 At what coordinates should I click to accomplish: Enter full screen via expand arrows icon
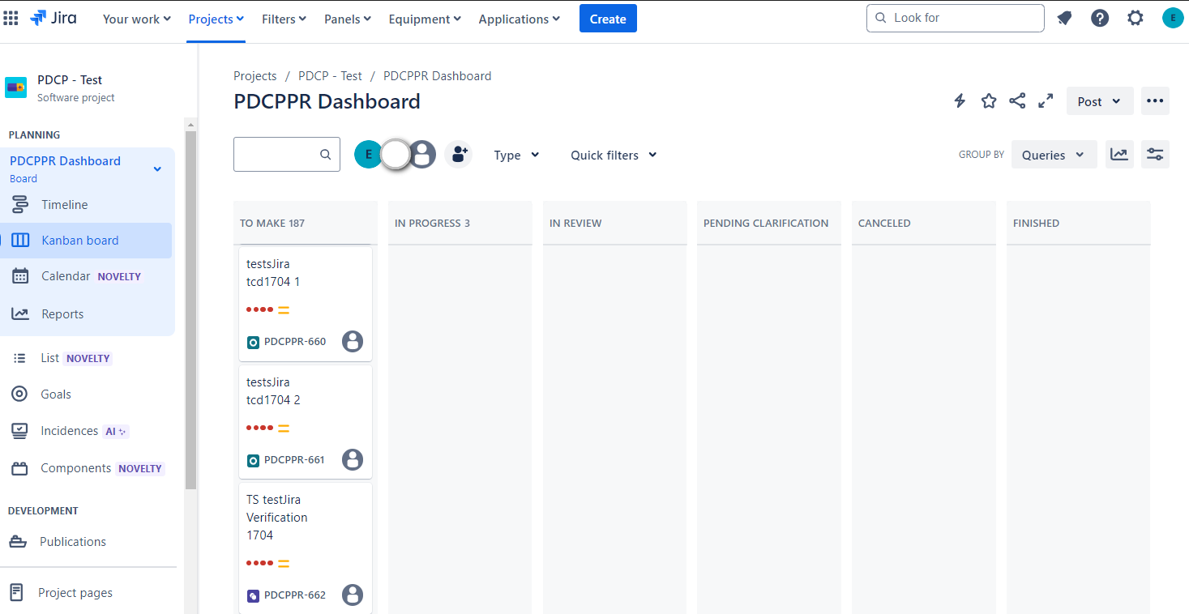click(1045, 100)
